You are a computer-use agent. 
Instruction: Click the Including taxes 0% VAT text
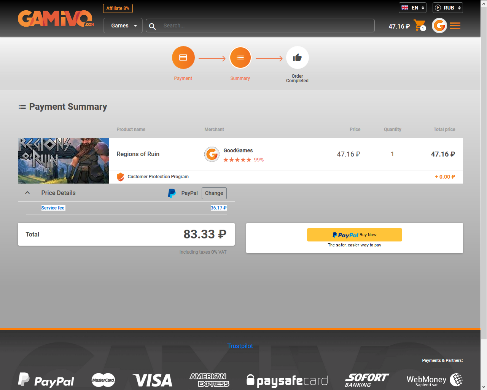(203, 252)
